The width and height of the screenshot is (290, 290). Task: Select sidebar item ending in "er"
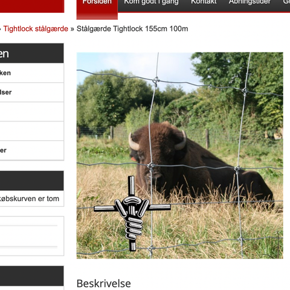pos(32,150)
